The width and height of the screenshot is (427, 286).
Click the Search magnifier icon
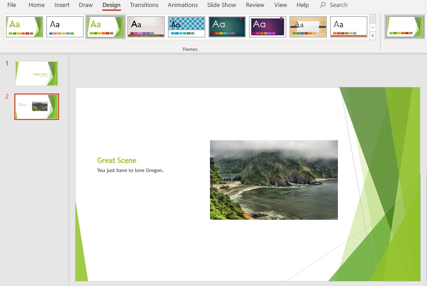pos(322,5)
